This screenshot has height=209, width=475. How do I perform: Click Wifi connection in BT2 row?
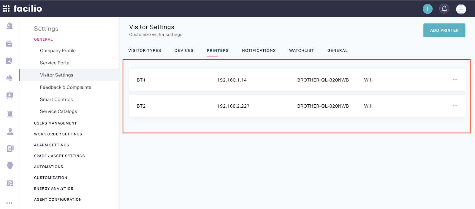tap(368, 106)
